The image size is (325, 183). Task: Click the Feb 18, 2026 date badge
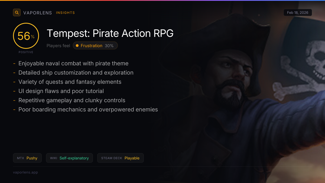coord(298,12)
